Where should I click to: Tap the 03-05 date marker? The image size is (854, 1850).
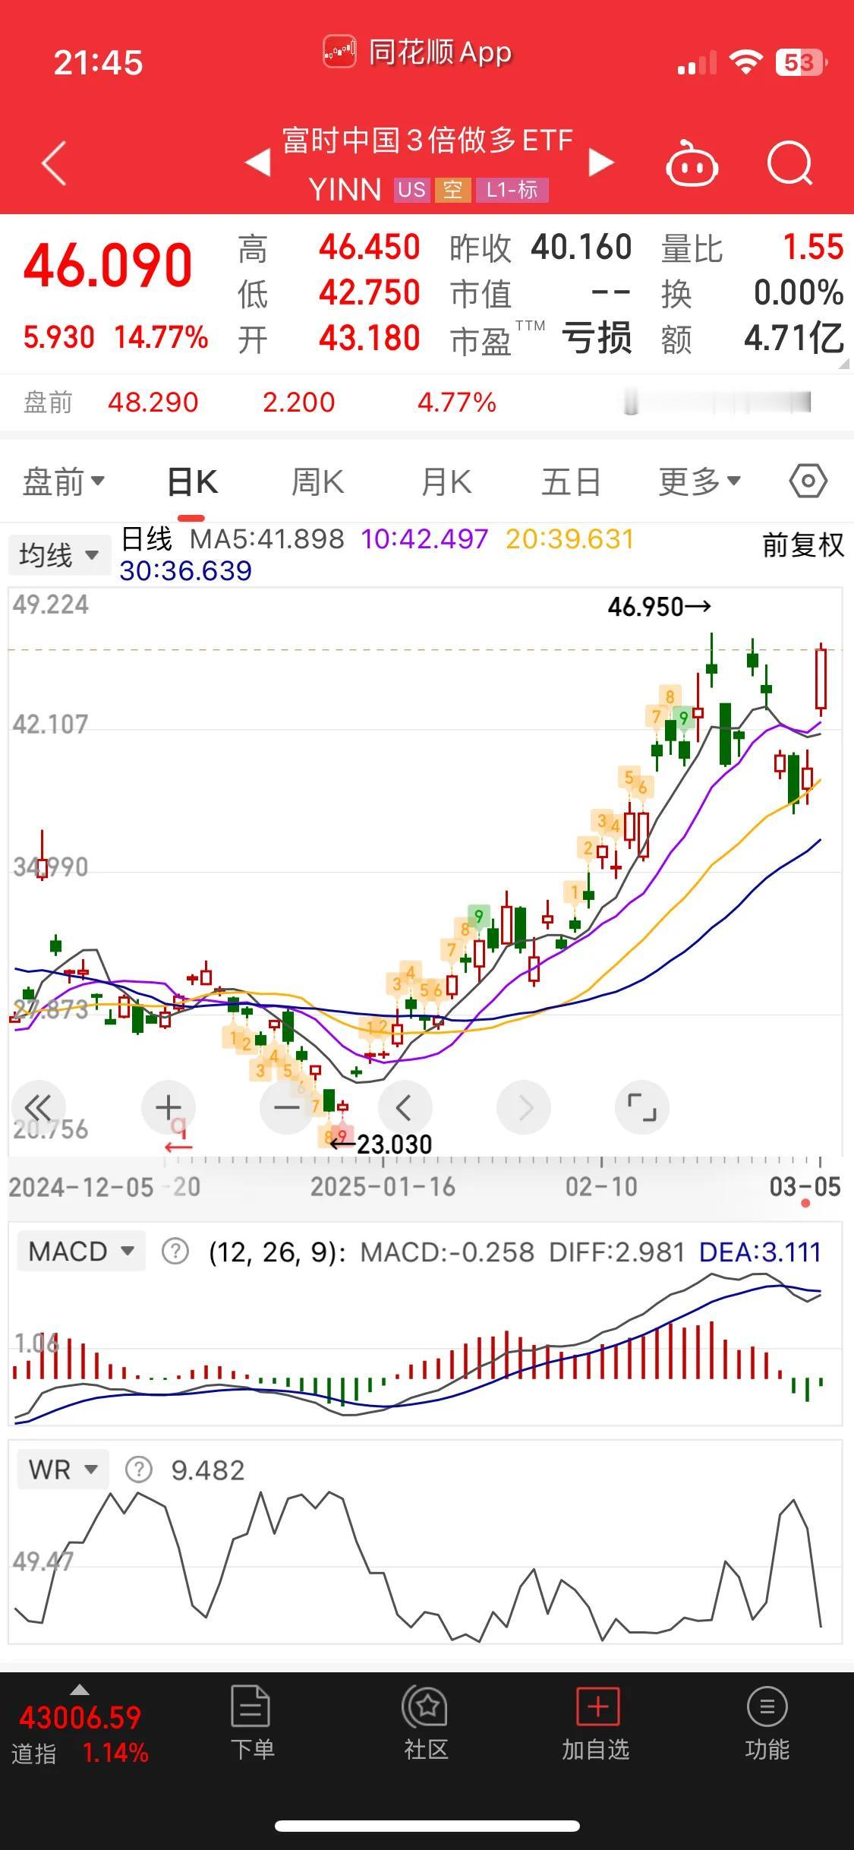[x=805, y=1187]
